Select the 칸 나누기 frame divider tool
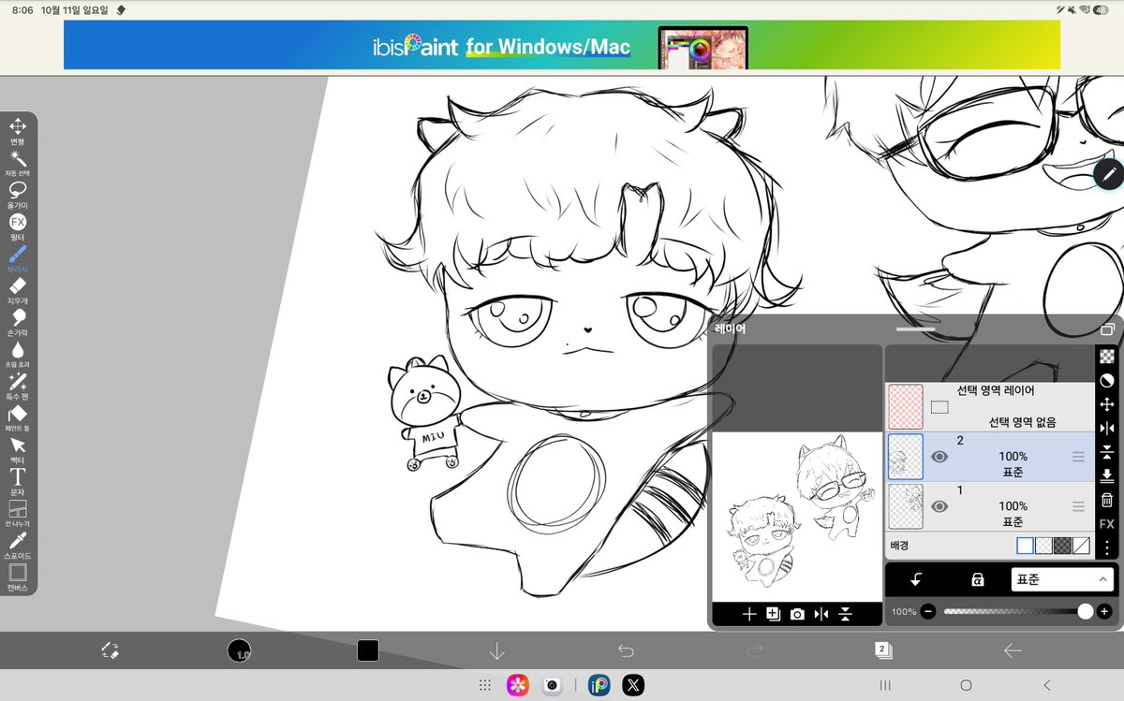 18,513
